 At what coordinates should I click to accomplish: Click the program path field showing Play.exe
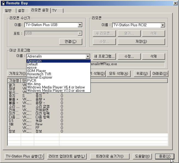128,64
